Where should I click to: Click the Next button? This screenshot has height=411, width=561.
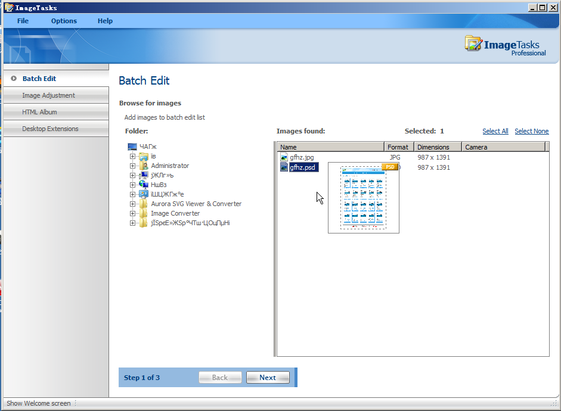click(268, 378)
